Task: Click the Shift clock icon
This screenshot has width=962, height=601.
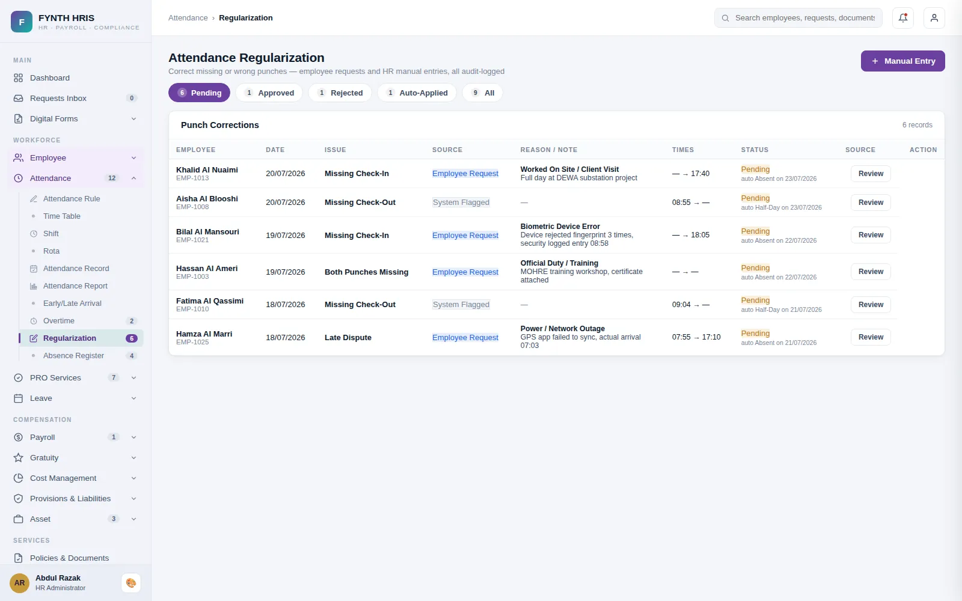Action: tap(34, 234)
